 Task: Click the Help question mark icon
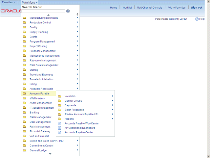tap(197, 19)
